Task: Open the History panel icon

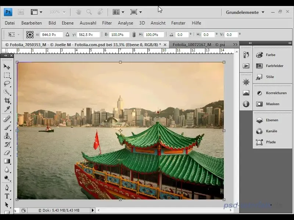Action: (246, 55)
